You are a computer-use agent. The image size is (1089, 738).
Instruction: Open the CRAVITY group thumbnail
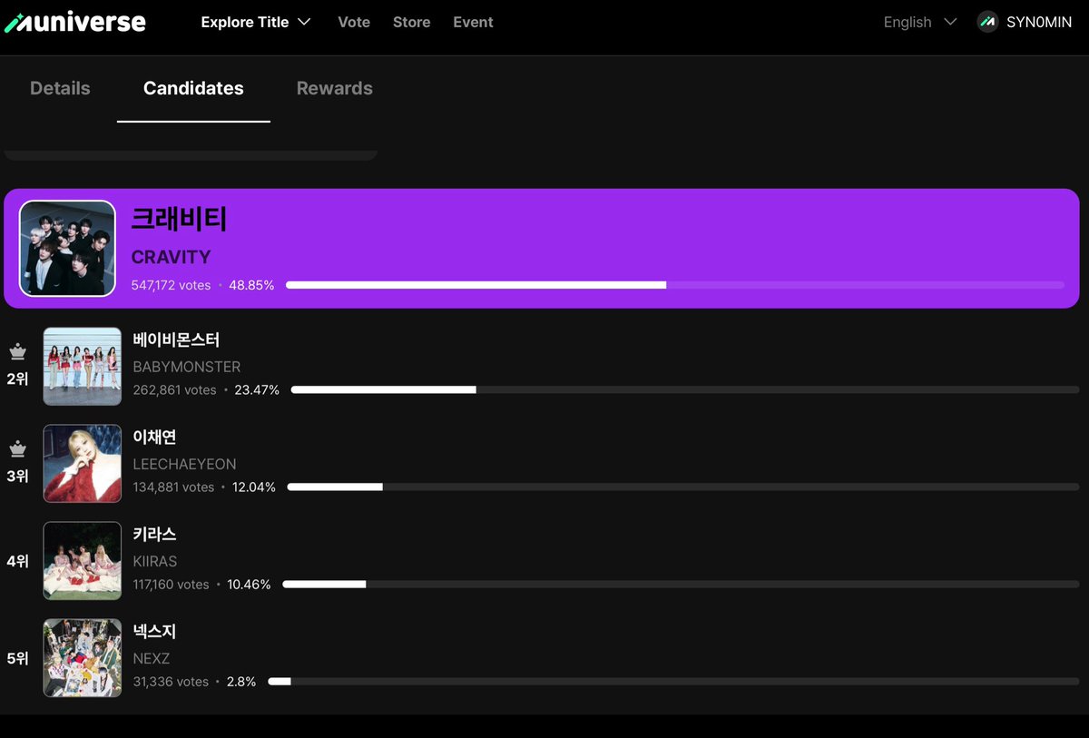pyautogui.click(x=67, y=248)
